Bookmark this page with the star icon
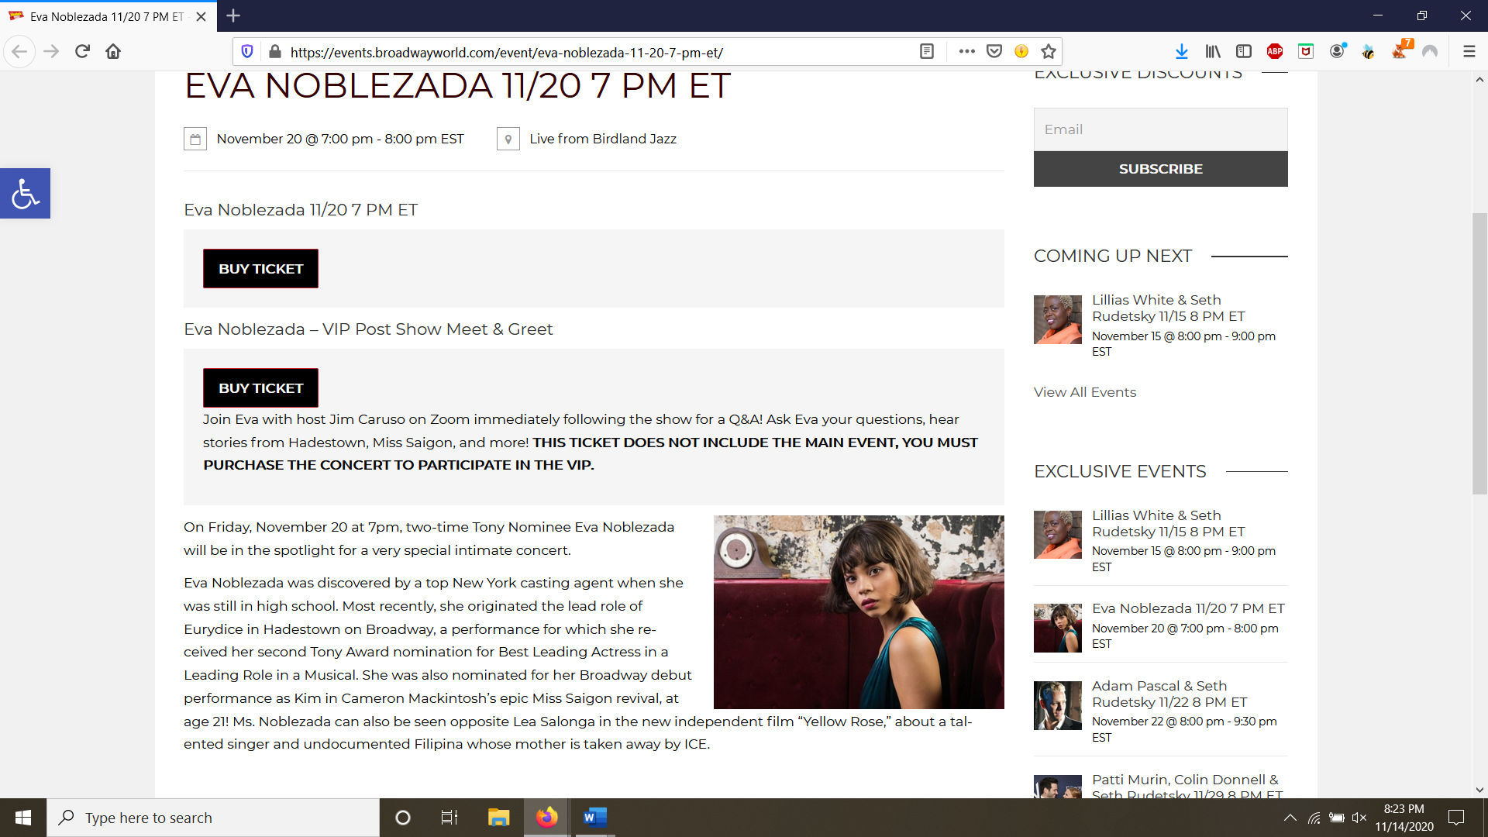Viewport: 1488px width, 837px height. coord(1049,52)
